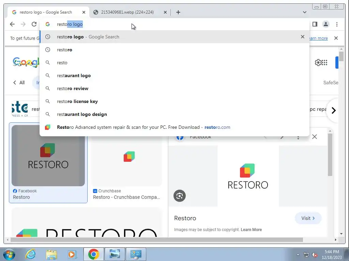Open the Windows Start menu
349x261 pixels.
[9, 254]
